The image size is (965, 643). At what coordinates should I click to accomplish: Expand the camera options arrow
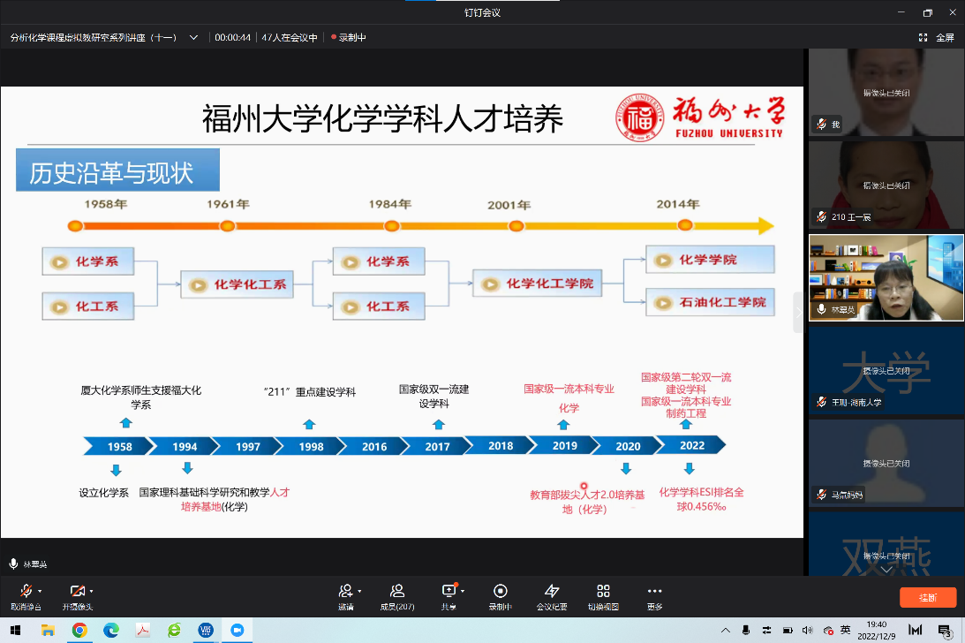point(92,591)
